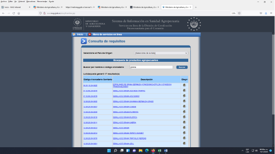Open the Herramientas menu

42,2
